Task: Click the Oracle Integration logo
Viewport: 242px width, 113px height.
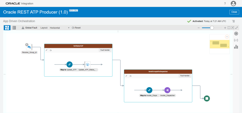Action: click(x=19, y=3)
